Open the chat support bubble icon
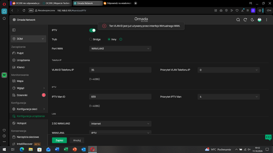The image size is (273, 153). [x=268, y=137]
